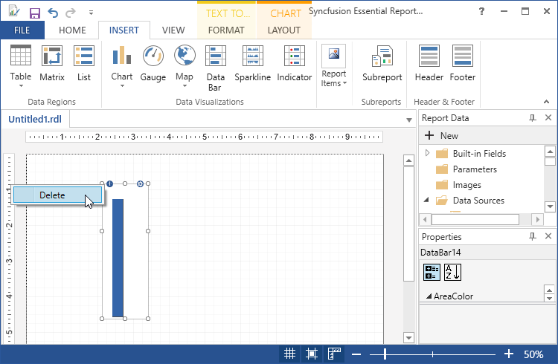The image size is (558, 364).
Task: Click the zoom slider thumb
Action: coord(385,354)
